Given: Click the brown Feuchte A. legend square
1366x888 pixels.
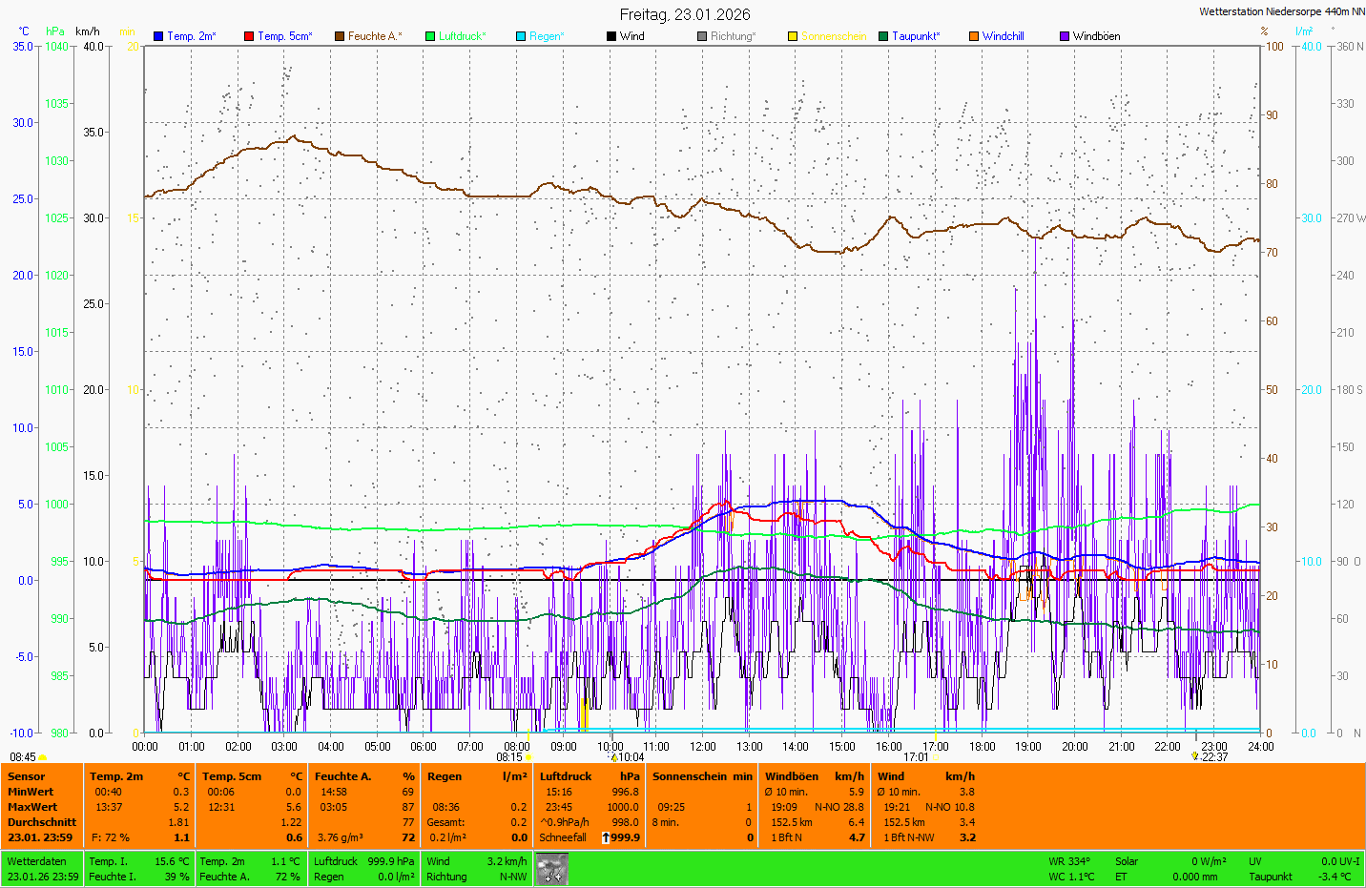Looking at the screenshot, I should pos(339,36).
